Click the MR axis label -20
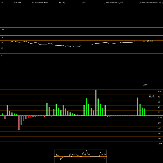The height and width of the screenshot is (163, 163). click(x=159, y=123)
